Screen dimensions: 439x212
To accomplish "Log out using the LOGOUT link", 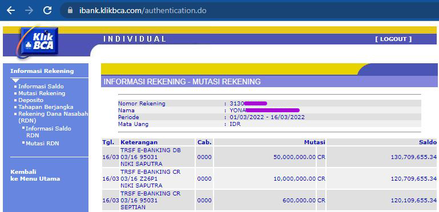I will click(x=393, y=39).
